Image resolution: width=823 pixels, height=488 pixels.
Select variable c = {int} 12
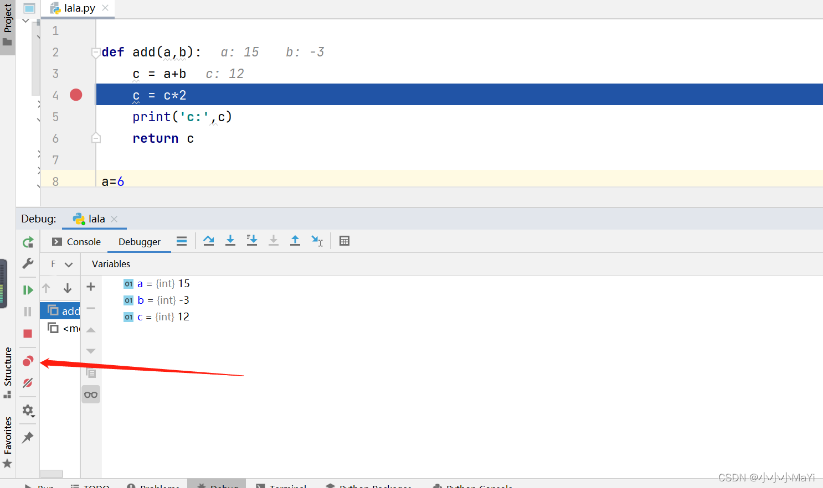pos(157,317)
